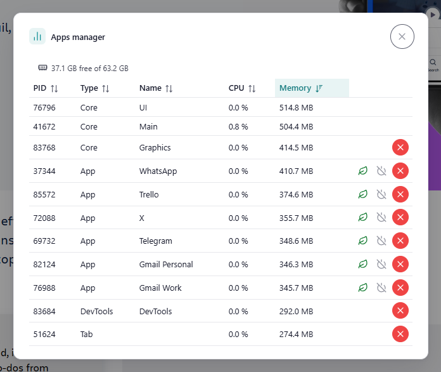
Task: Click the DevTools name cell
Action: click(x=155, y=311)
